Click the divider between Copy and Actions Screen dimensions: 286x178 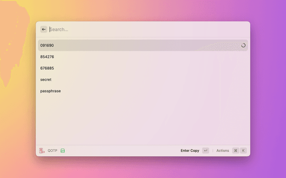point(213,150)
